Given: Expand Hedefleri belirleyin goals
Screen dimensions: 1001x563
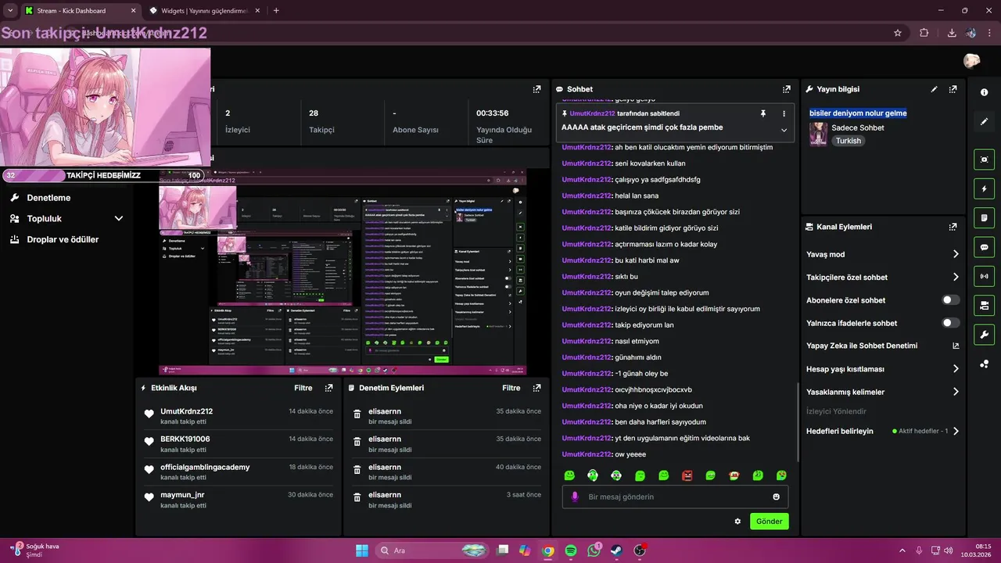Looking at the screenshot, I should coord(956,431).
